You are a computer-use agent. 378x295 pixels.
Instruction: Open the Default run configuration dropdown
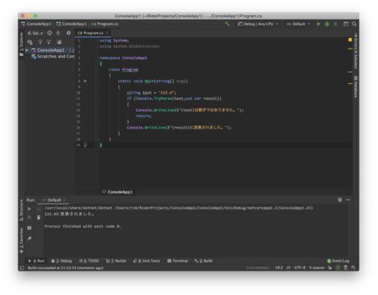299,24
